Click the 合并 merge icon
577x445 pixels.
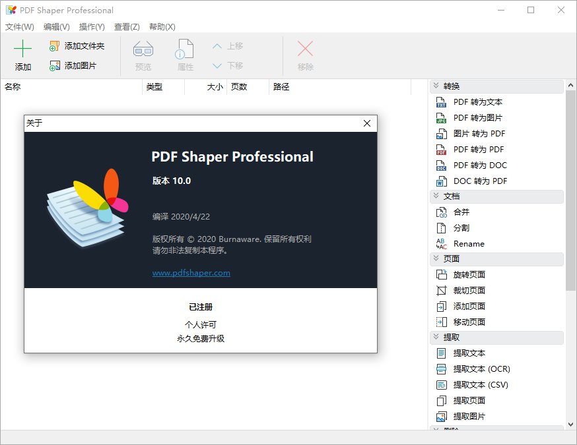pyautogui.click(x=441, y=212)
